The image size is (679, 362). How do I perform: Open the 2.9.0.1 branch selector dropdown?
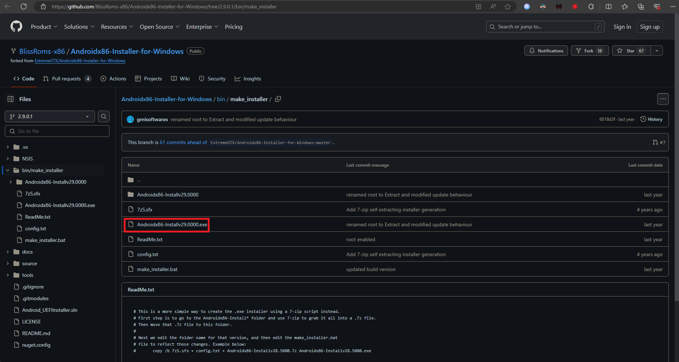50,116
